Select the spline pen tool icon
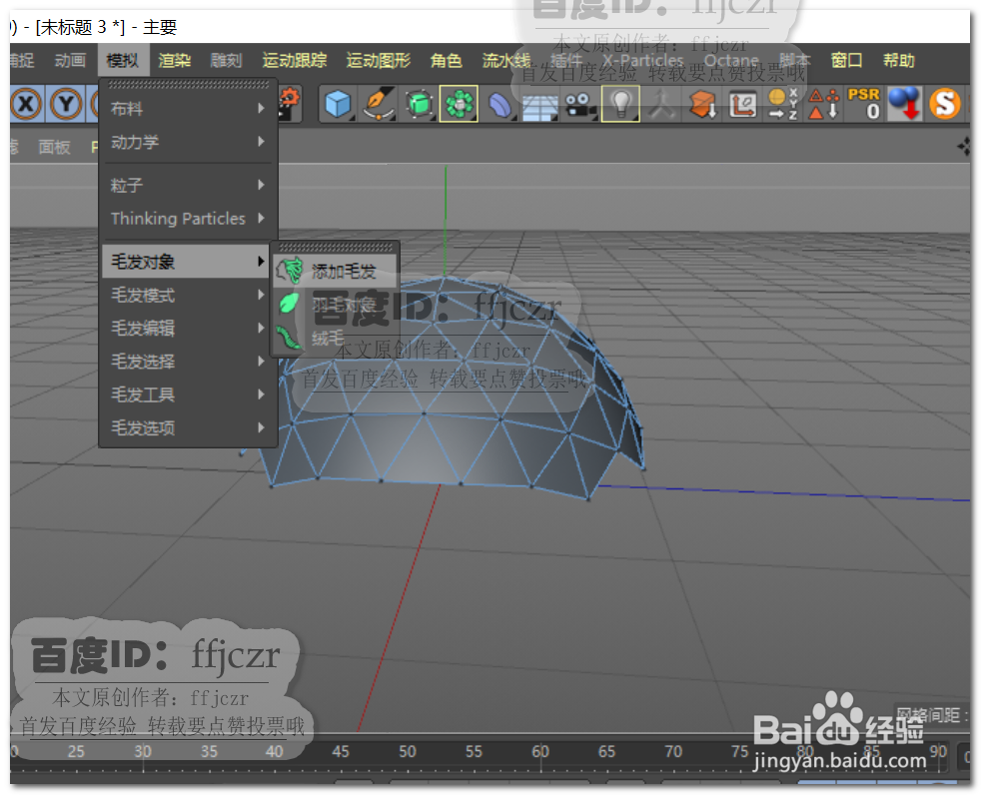This screenshot has height=795, width=981. [x=378, y=105]
